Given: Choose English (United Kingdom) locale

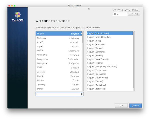Looking at the screenshot, I should click(x=110, y=37).
